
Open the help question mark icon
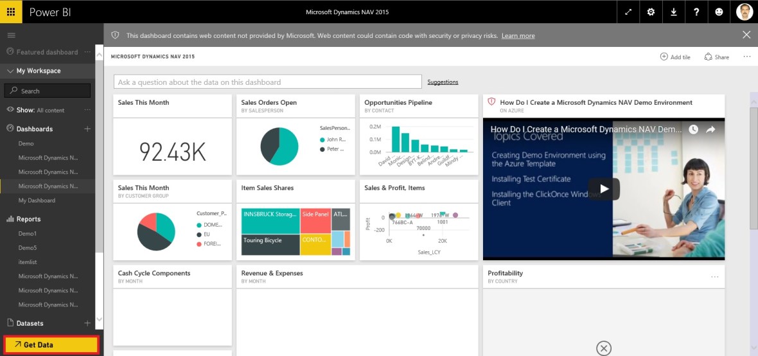tap(696, 12)
